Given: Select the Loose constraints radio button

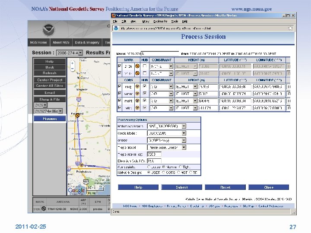Looking at the screenshot, I should 149,167.
